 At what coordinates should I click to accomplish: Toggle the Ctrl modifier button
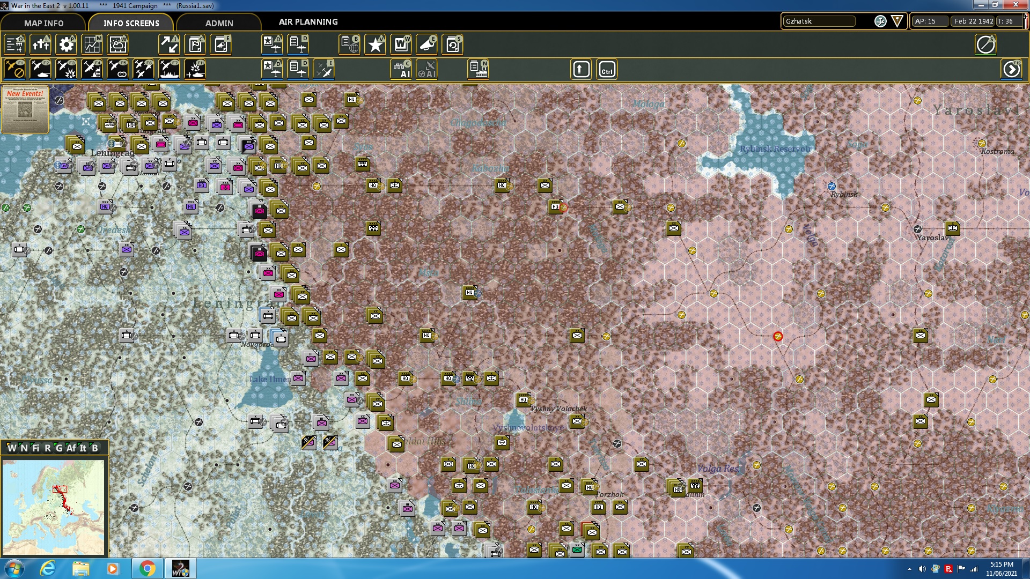tap(607, 69)
